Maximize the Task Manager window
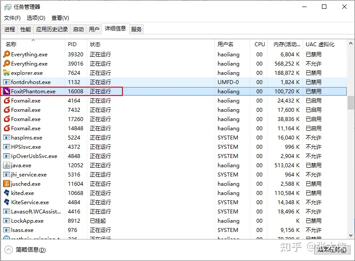The height and width of the screenshot is (261, 355). point(324,7)
